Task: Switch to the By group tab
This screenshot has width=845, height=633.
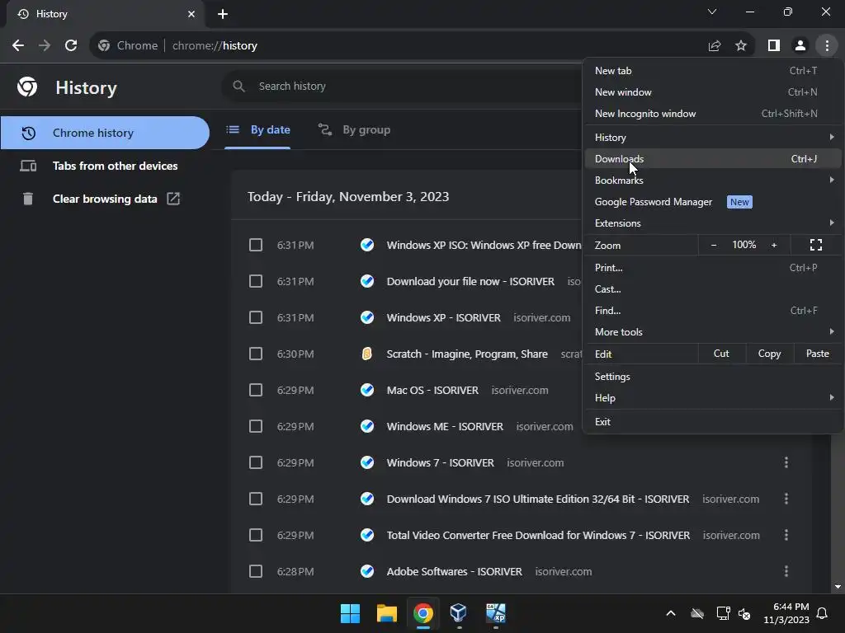Action: 354,129
